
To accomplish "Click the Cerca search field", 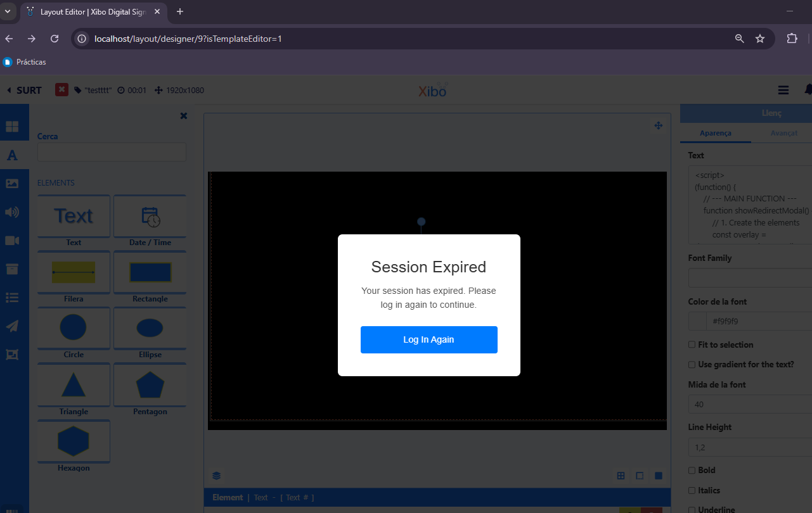I will 112,152.
